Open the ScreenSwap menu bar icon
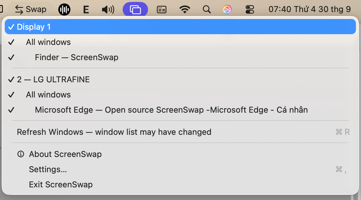The width and height of the screenshot is (361, 200). tap(135, 9)
